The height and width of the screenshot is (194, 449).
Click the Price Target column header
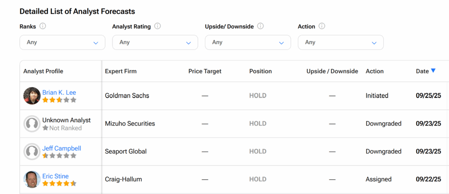point(205,71)
